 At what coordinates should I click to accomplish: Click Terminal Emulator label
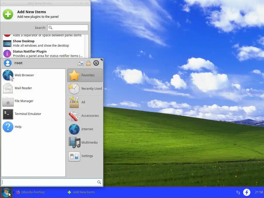pyautogui.click(x=28, y=114)
